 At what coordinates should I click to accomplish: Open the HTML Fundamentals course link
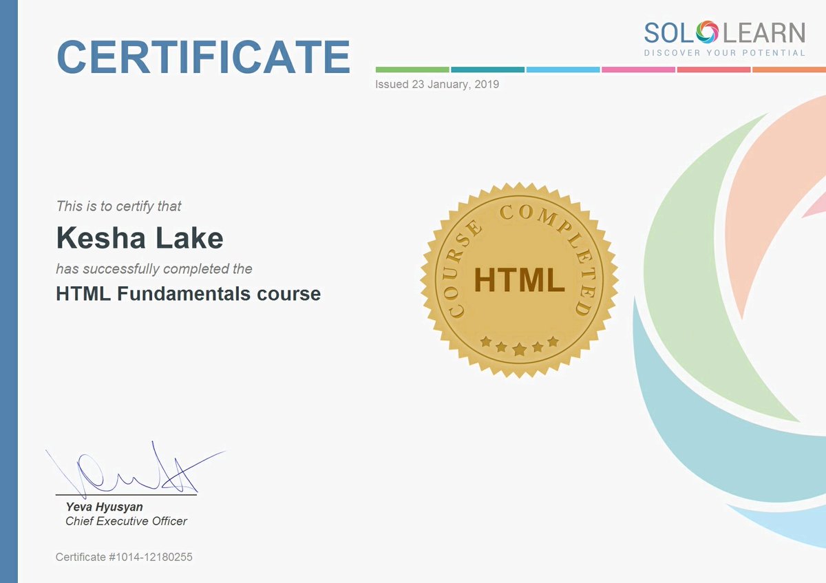(x=187, y=293)
